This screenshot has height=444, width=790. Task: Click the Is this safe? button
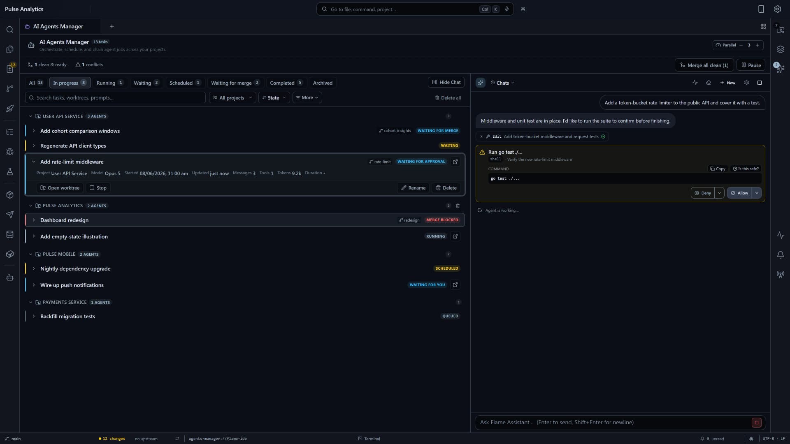746,169
